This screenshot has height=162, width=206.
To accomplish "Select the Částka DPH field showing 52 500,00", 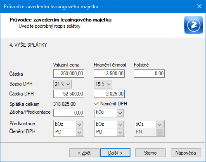I will click(x=69, y=94).
